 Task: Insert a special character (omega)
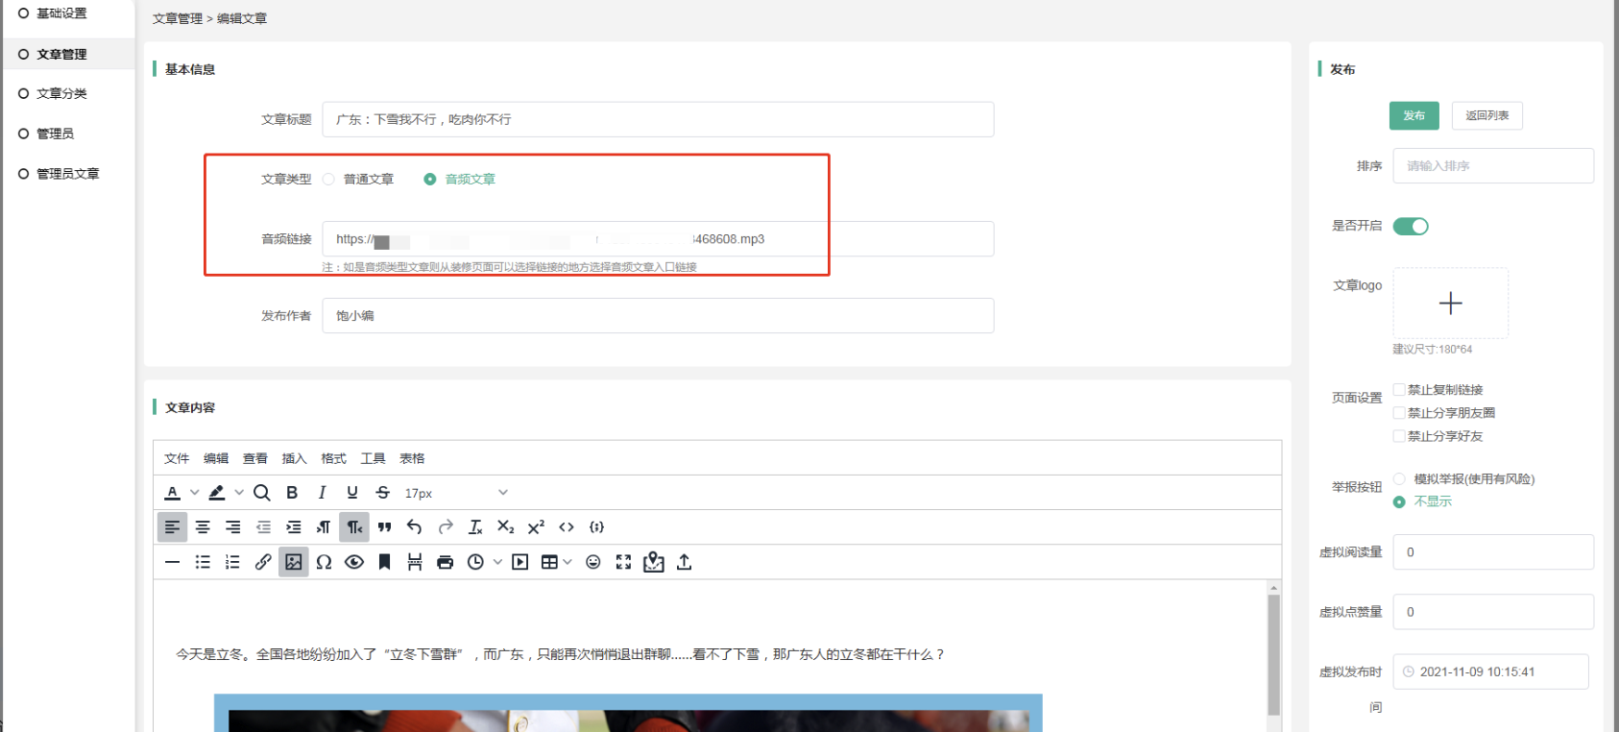click(324, 562)
